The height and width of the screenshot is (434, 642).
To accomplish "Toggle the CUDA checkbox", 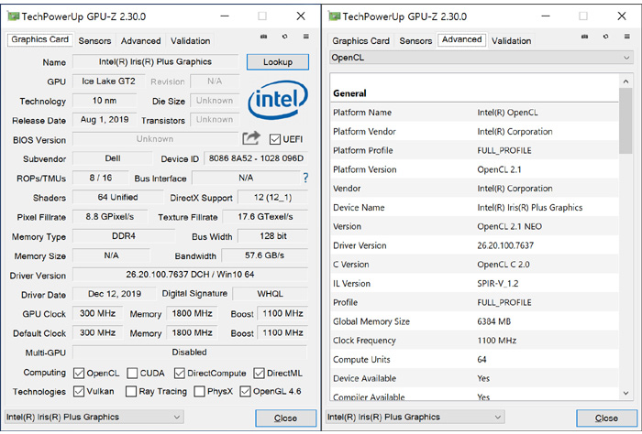I will [132, 373].
